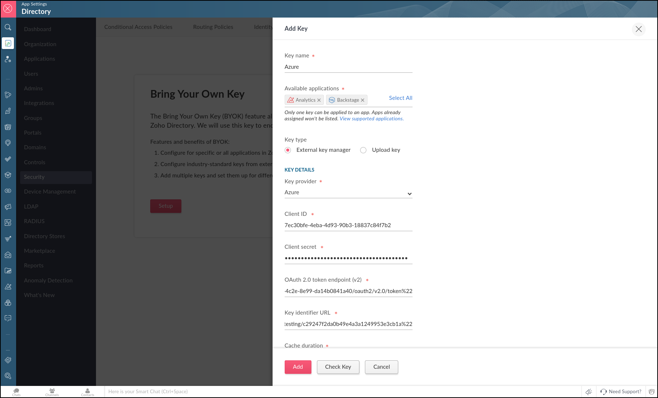Open Anomaly Detection in the menu
The height and width of the screenshot is (398, 658).
click(x=48, y=281)
